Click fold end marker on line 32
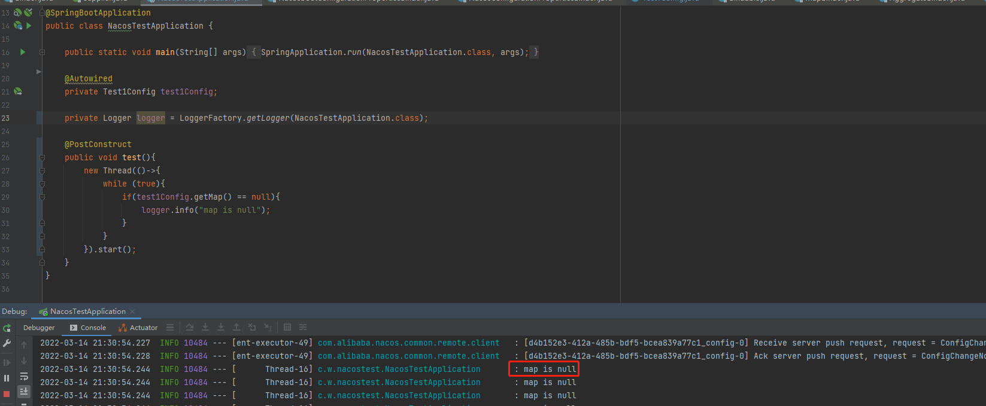 [x=42, y=236]
